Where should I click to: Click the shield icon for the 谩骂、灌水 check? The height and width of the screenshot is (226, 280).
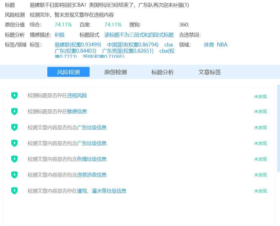pos(14,191)
